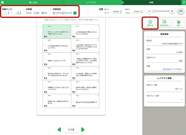The height and width of the screenshot is (135, 186).
Task: Click the 印刷する printer button
Action: pos(150,23)
